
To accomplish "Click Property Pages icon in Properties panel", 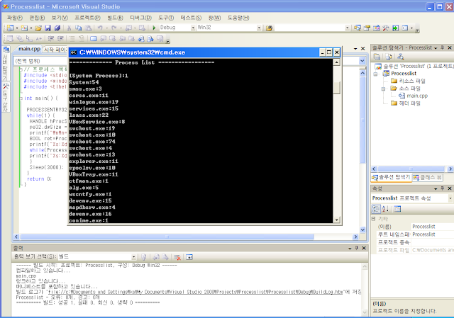I will (397, 209).
